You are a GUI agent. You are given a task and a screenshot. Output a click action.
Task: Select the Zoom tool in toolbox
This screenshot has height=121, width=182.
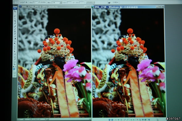(x=15, y=64)
